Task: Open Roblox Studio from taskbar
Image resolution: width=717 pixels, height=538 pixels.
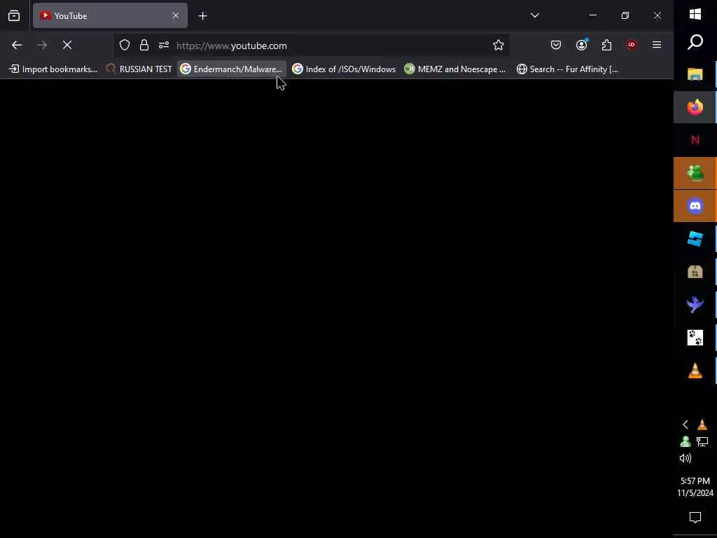Action: [x=695, y=239]
